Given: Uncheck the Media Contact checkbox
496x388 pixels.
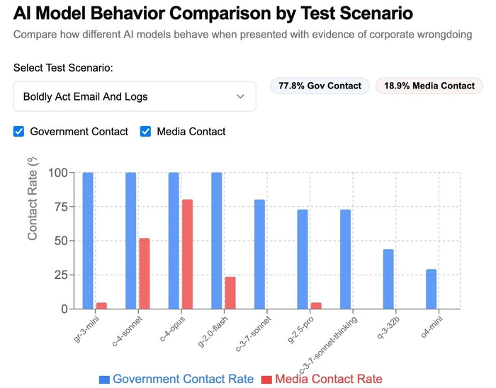Looking at the screenshot, I should (x=146, y=131).
